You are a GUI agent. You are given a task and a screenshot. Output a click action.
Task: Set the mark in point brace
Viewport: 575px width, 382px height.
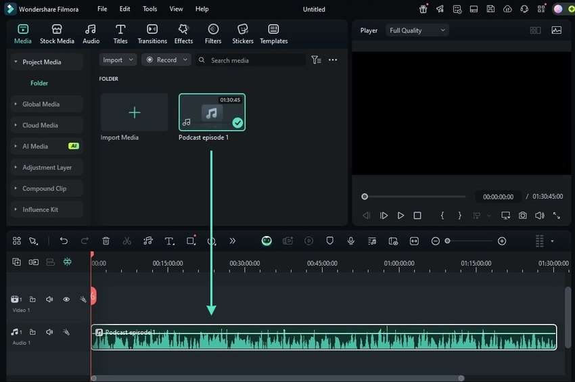pyautogui.click(x=442, y=216)
